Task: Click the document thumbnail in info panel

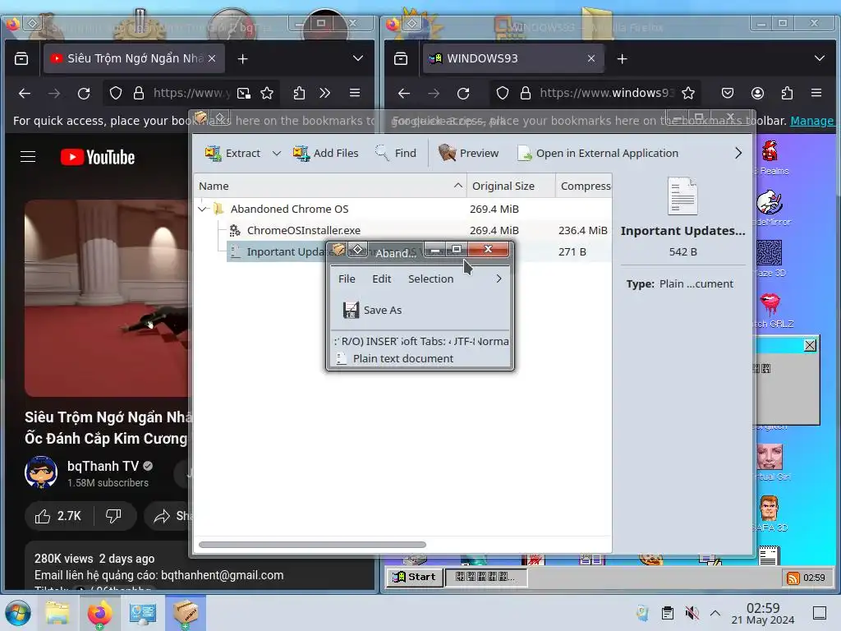Action: pyautogui.click(x=682, y=196)
